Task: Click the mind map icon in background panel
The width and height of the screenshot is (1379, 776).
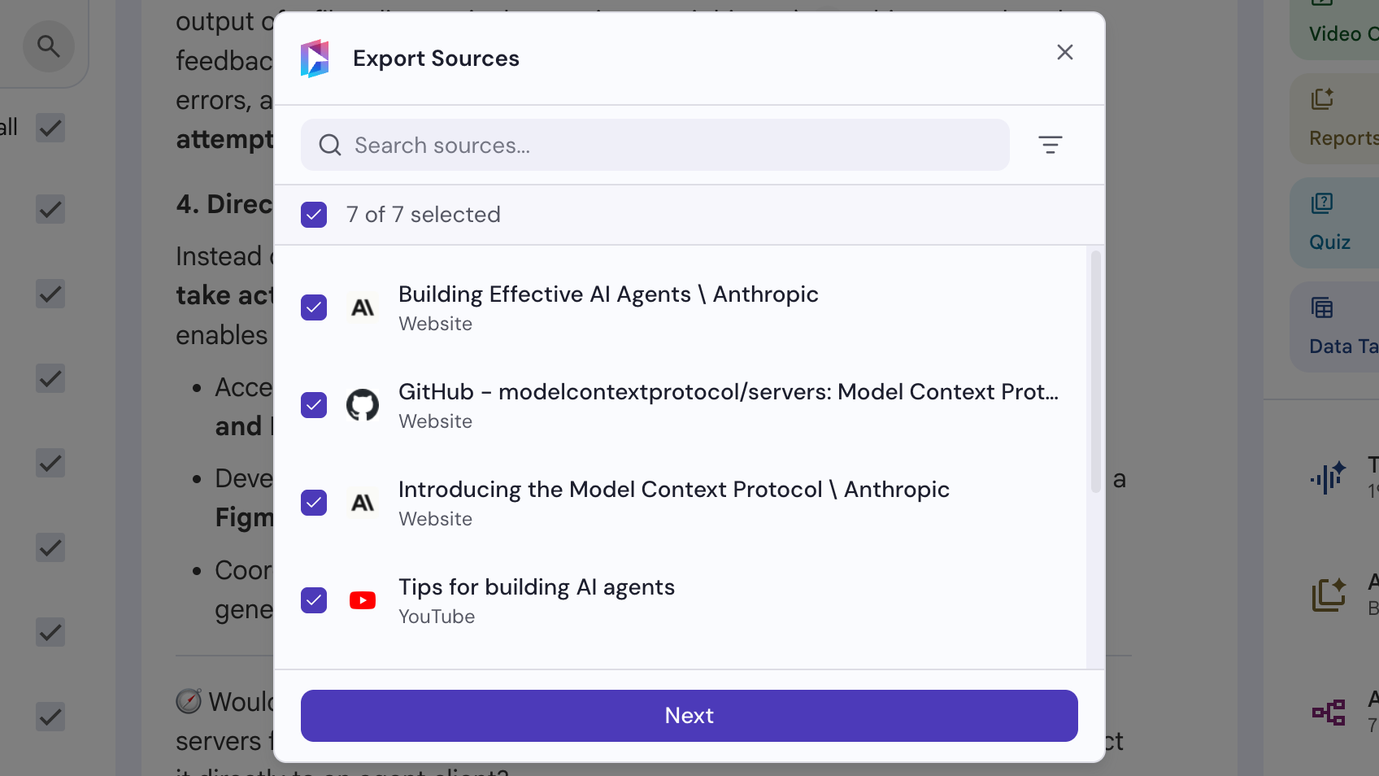Action: (1329, 713)
